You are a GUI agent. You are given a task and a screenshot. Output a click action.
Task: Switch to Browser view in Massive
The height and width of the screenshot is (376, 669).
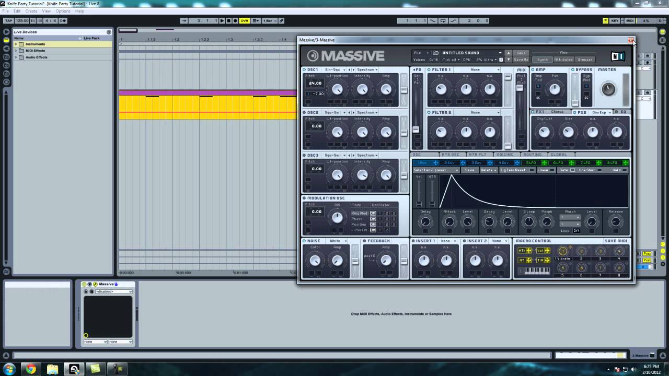[x=585, y=60]
